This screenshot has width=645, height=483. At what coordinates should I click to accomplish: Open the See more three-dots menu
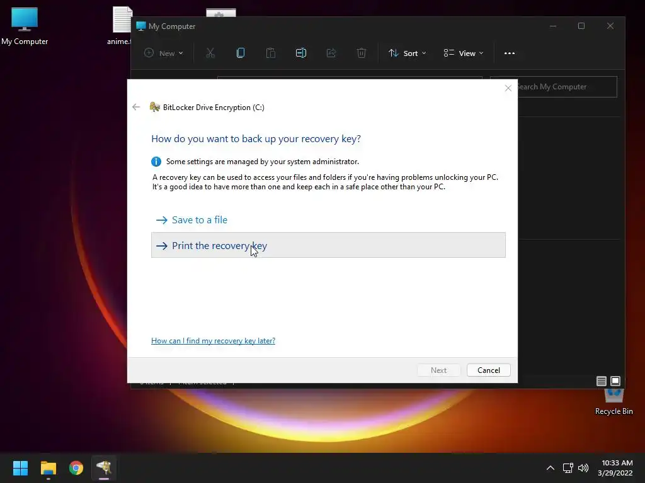(x=509, y=53)
